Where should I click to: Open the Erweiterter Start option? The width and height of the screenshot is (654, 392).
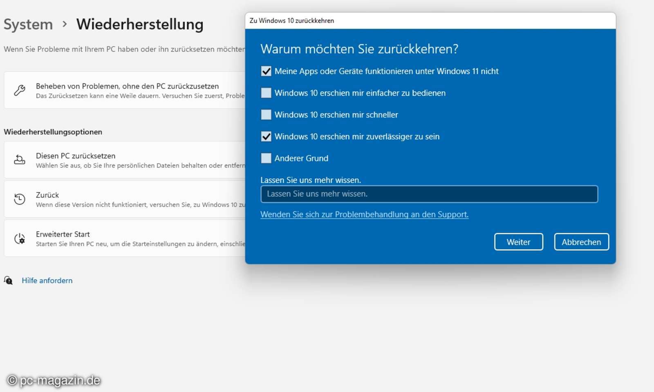63,234
